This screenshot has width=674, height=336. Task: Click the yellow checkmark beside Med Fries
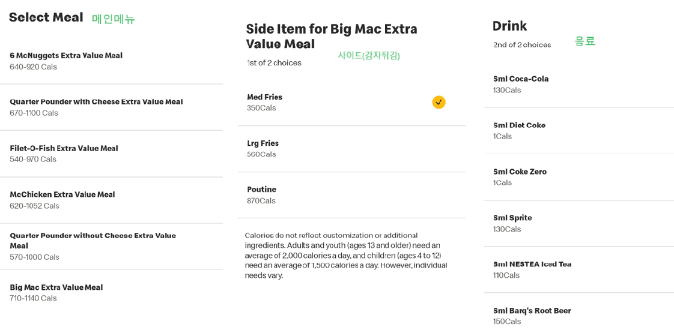pyautogui.click(x=439, y=103)
